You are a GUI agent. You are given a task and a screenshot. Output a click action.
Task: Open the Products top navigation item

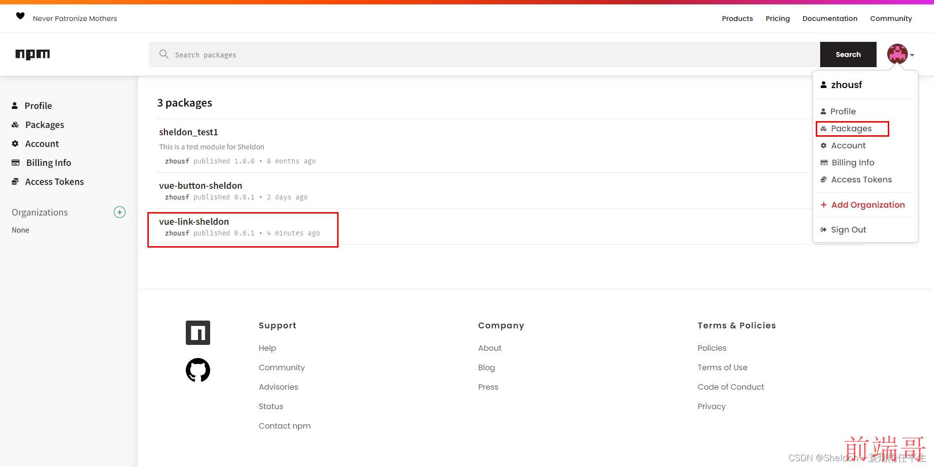pyautogui.click(x=737, y=18)
